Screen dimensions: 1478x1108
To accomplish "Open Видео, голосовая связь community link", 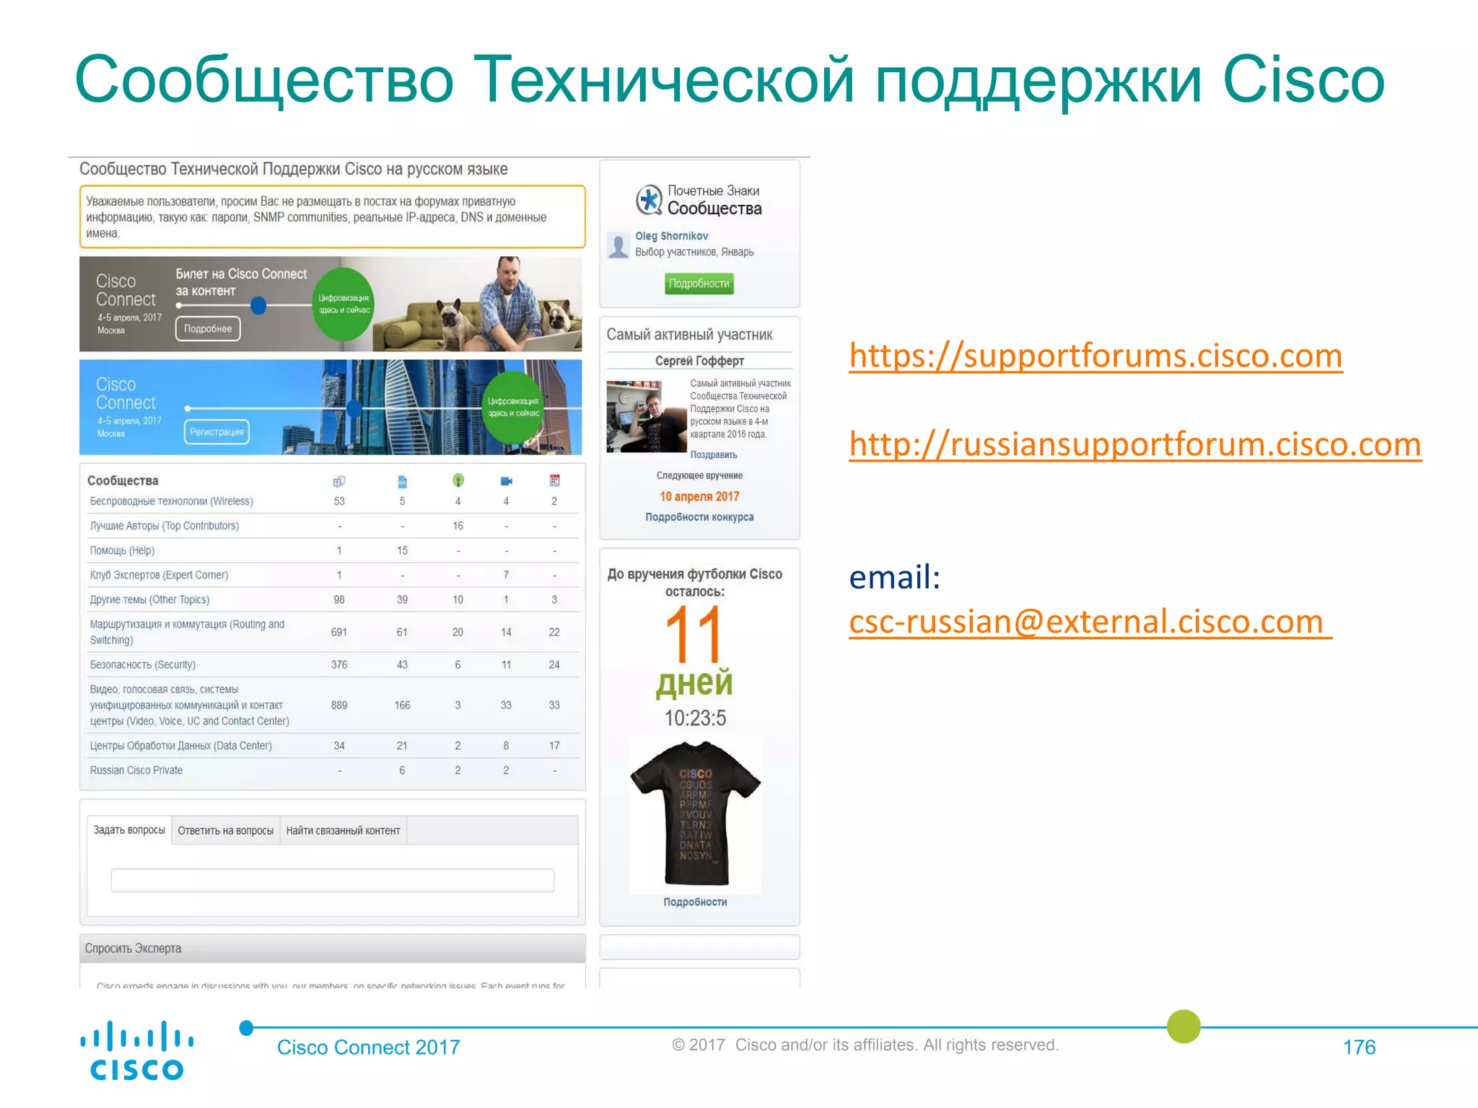I will pos(189,705).
